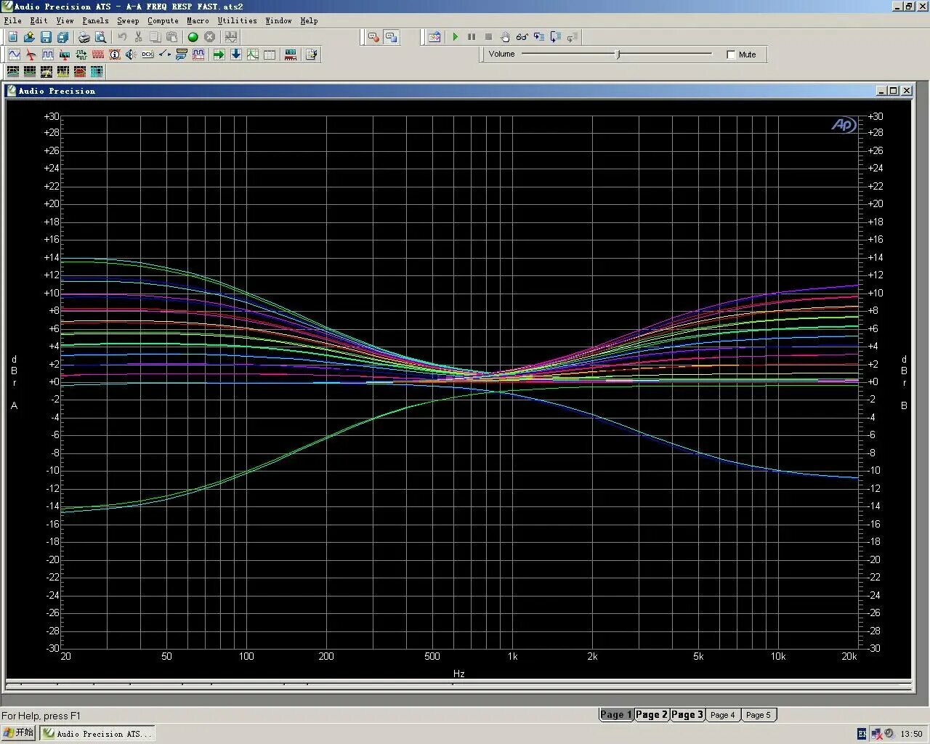Switch to Page 3 tab

pyautogui.click(x=687, y=714)
